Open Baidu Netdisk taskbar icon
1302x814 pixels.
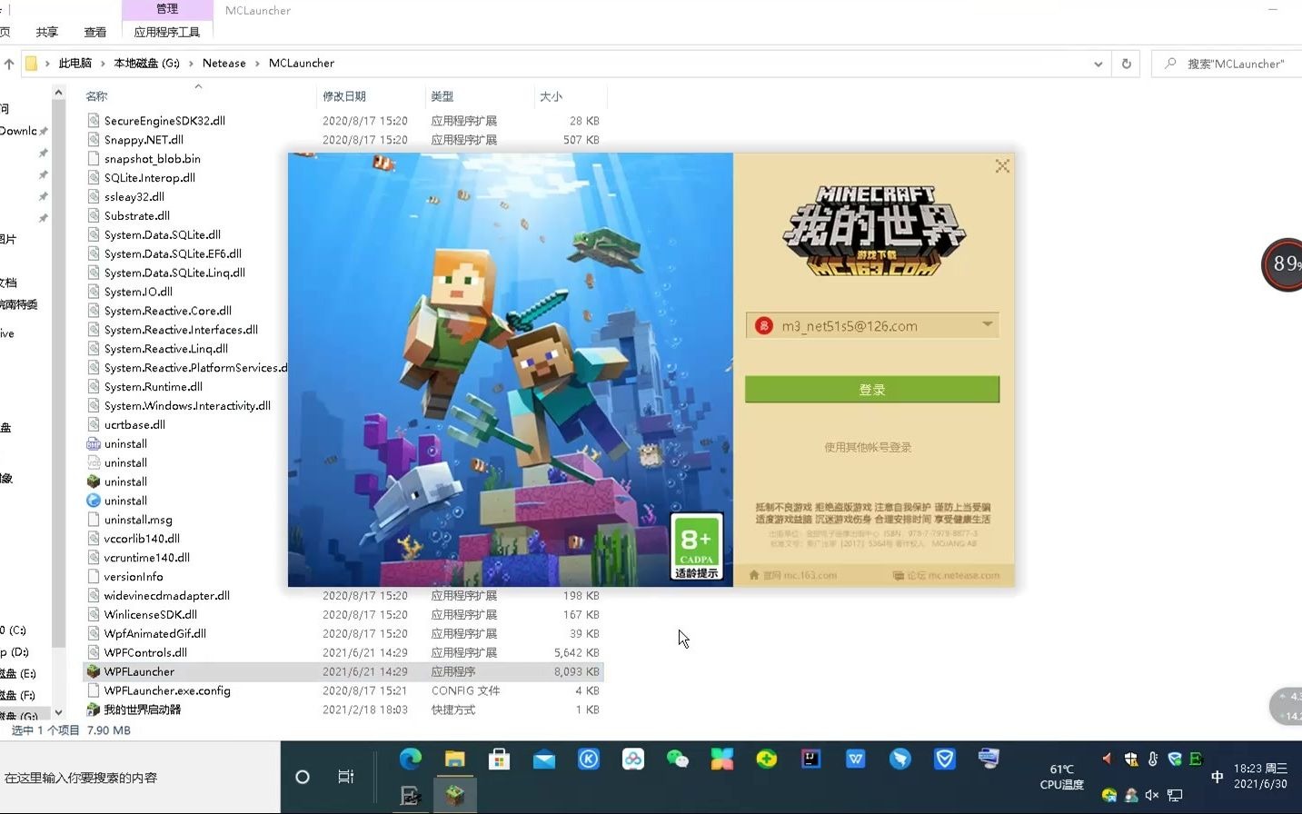point(633,759)
